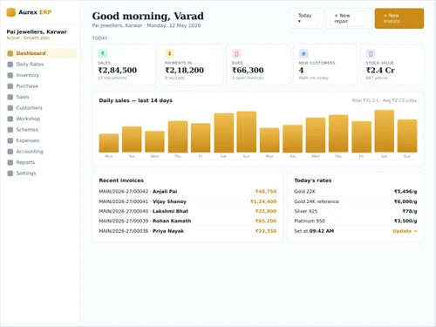Open the Today period dropdown
This screenshot has height=327, width=436.
pyautogui.click(x=306, y=18)
